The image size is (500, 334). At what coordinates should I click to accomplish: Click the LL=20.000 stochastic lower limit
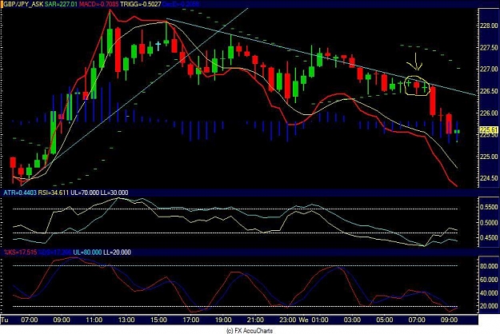point(117,252)
